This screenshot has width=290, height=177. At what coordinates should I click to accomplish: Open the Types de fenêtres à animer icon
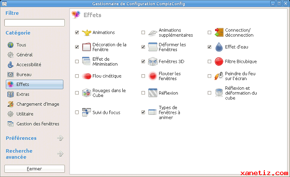pyautogui.click(x=153, y=112)
